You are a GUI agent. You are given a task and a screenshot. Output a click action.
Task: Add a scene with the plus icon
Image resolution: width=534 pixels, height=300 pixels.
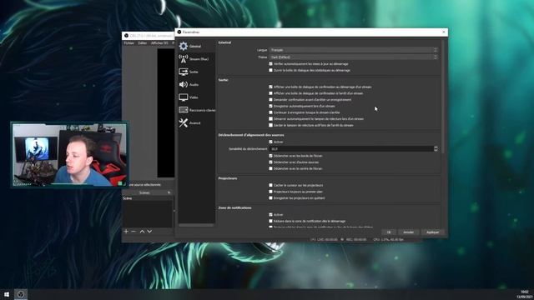(x=126, y=232)
